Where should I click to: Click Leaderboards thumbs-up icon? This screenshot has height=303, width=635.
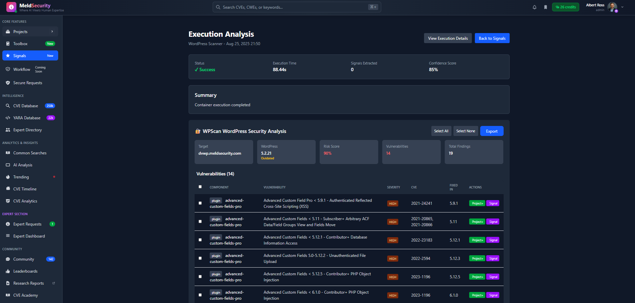(8, 271)
